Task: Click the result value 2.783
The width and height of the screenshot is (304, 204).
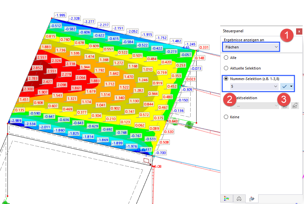Action: pos(33,78)
